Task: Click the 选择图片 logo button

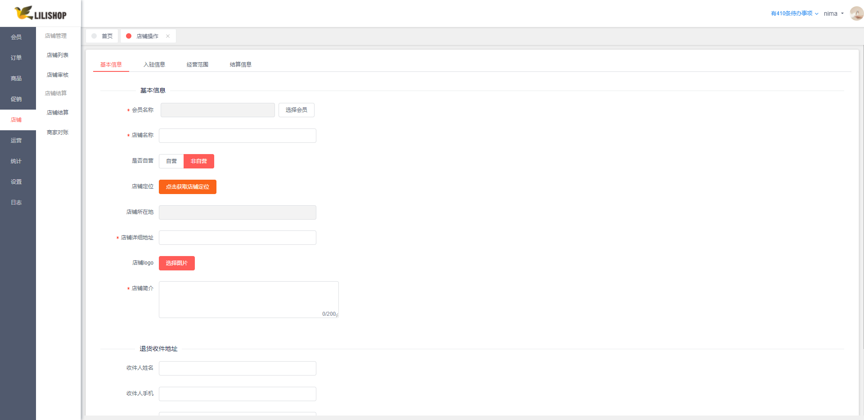Action: pos(177,263)
